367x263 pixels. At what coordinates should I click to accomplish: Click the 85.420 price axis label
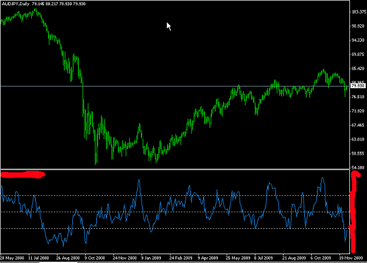pos(358,68)
